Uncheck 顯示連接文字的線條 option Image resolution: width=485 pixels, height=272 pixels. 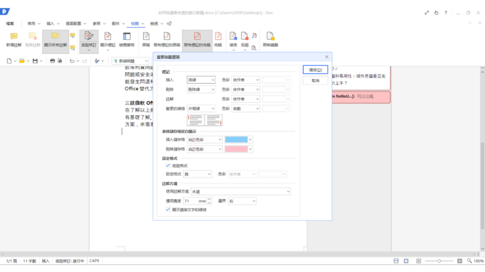[168, 209]
